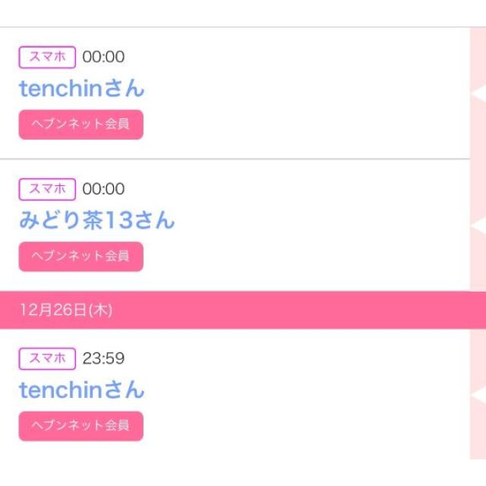Click the 00:00 timestamp on みどり茶13さん entry
The width and height of the screenshot is (486, 486).
tap(103, 189)
